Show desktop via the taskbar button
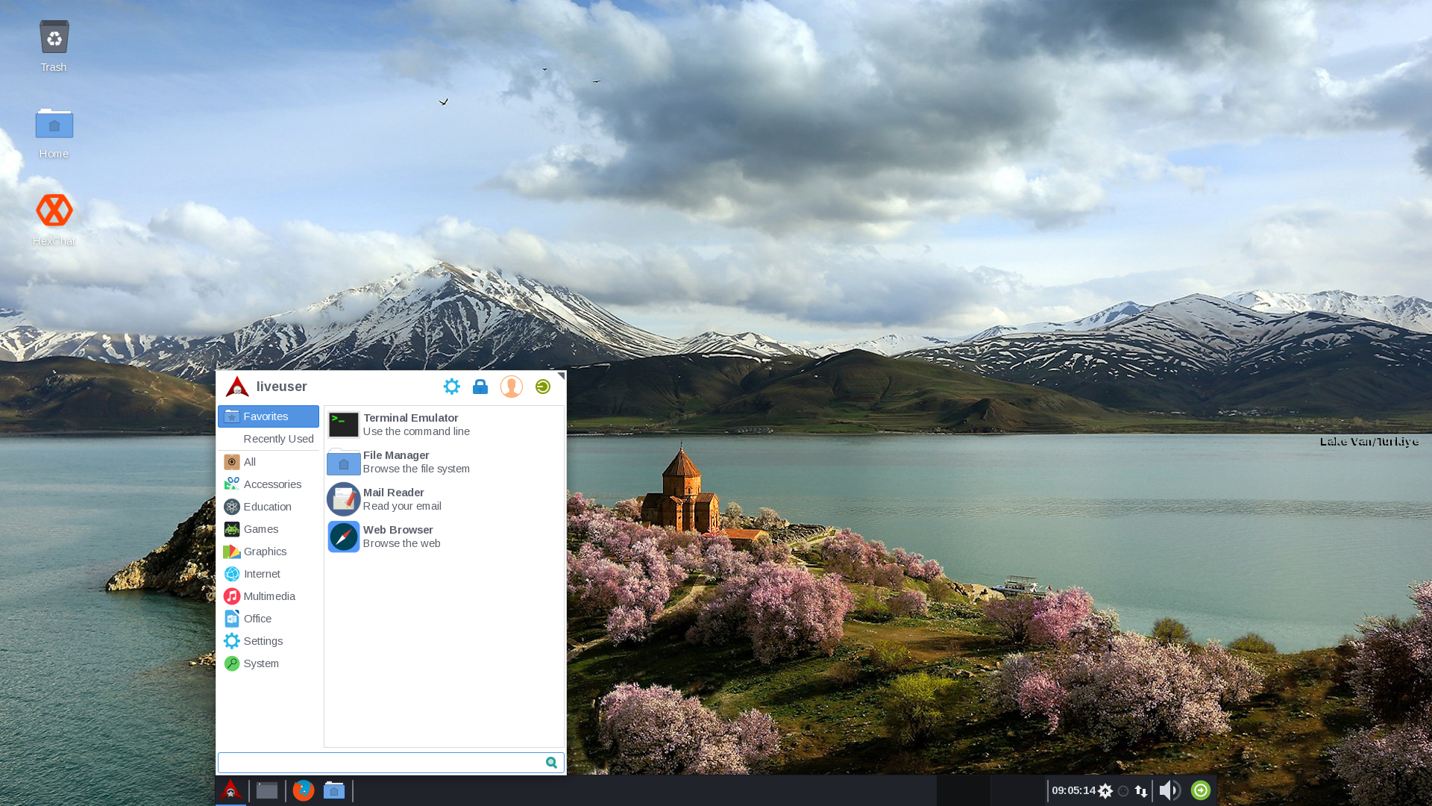This screenshot has height=806, width=1432. pos(267,790)
